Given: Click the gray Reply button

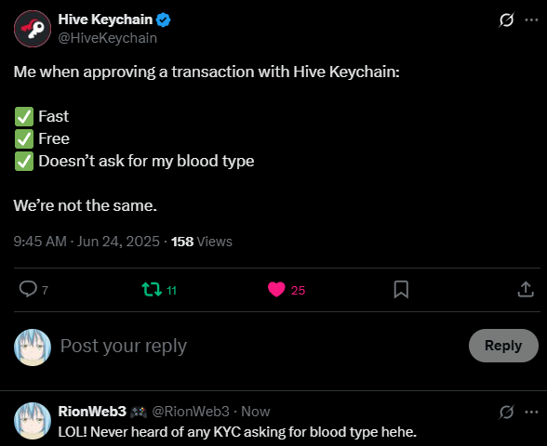Looking at the screenshot, I should pyautogui.click(x=503, y=346).
